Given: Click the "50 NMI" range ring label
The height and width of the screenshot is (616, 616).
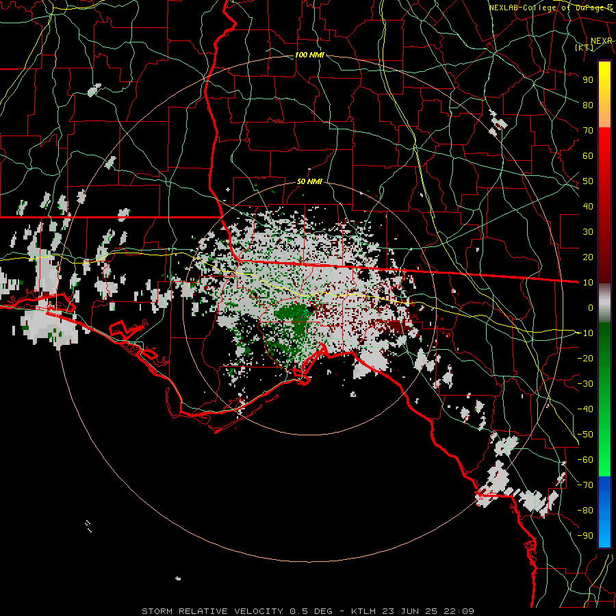Looking at the screenshot, I should 309,181.
